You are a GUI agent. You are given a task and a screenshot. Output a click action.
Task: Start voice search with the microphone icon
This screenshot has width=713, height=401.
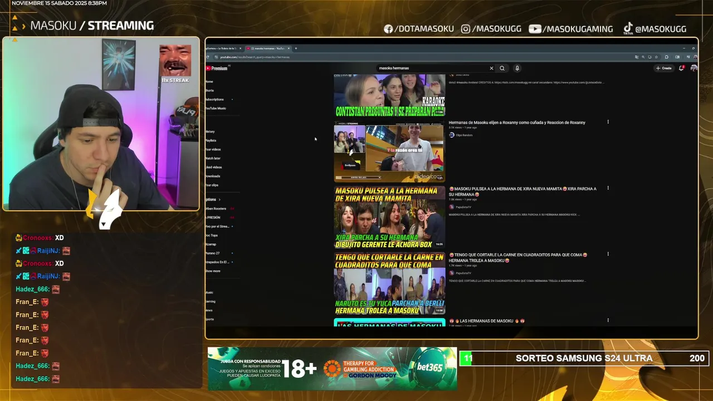517,68
